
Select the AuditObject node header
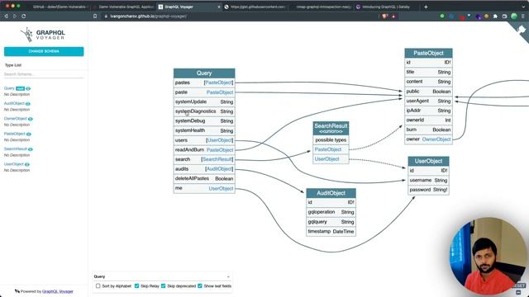pos(331,193)
